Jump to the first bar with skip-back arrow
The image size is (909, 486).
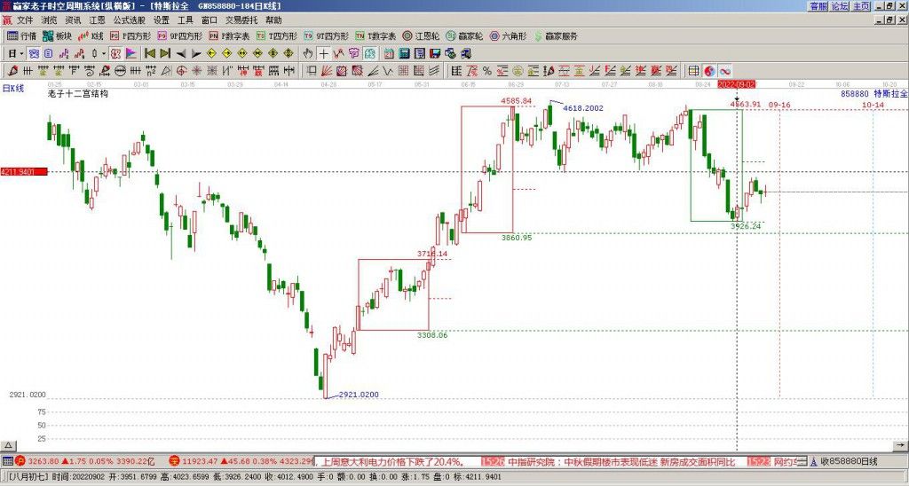[x=149, y=53]
